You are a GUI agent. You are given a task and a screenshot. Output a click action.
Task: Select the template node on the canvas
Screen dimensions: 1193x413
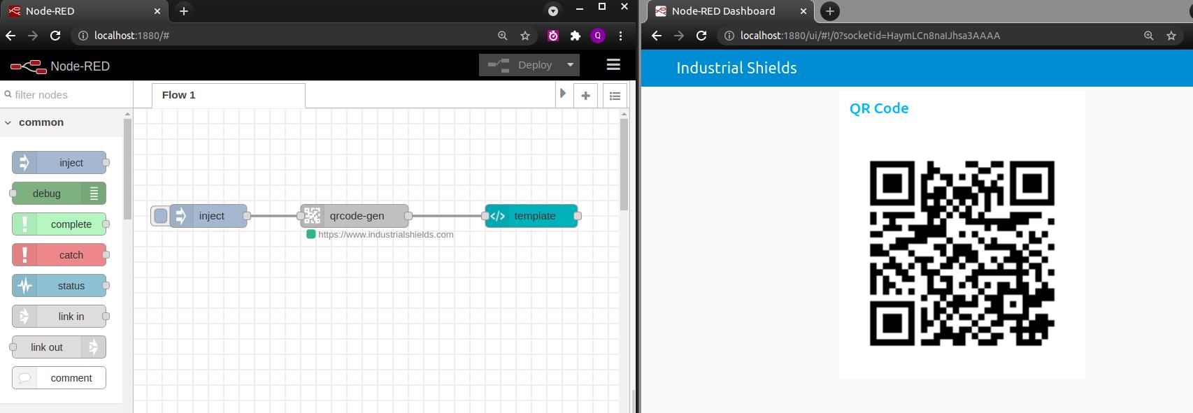(x=531, y=216)
